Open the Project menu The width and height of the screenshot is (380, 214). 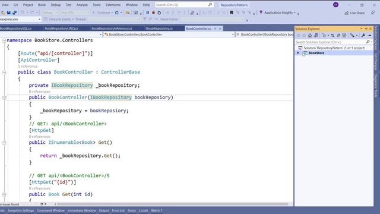(x=28, y=5)
